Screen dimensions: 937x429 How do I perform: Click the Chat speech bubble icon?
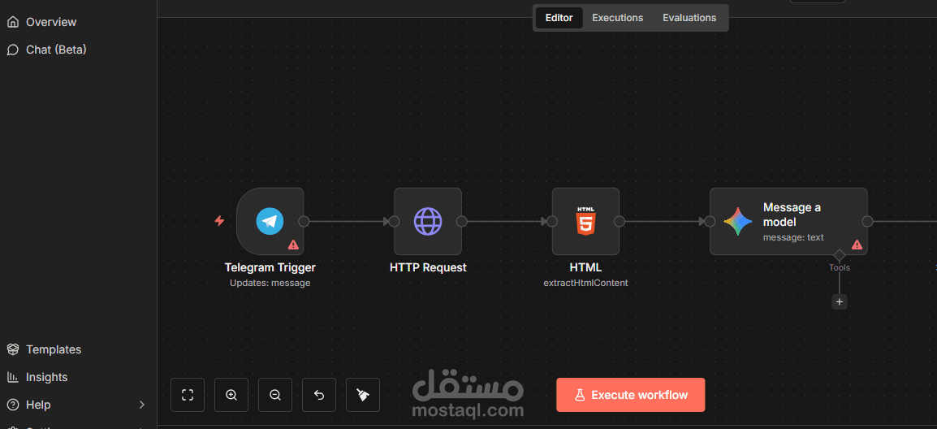pyautogui.click(x=13, y=50)
